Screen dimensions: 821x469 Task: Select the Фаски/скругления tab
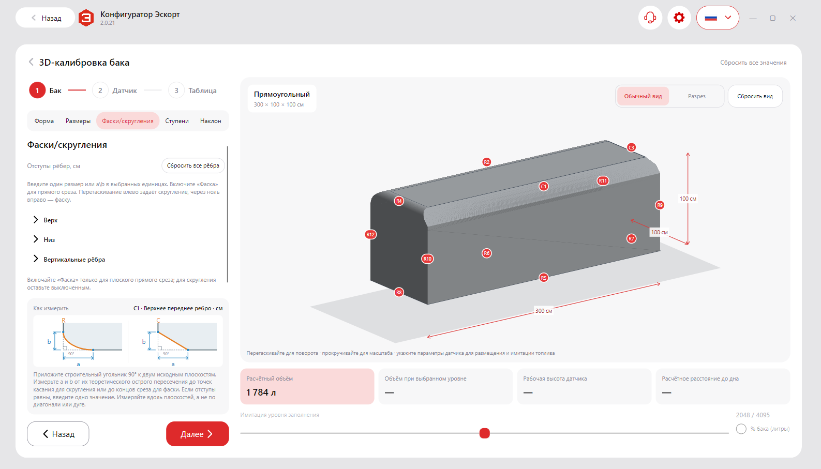[x=128, y=121]
